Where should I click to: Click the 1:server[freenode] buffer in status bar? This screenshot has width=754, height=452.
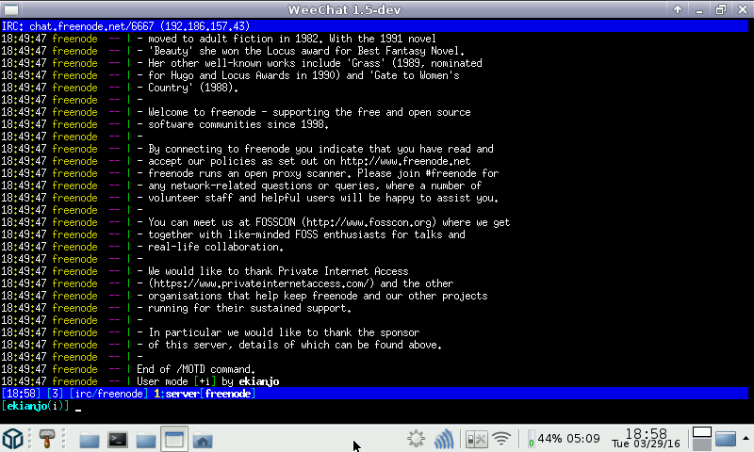(x=205, y=394)
